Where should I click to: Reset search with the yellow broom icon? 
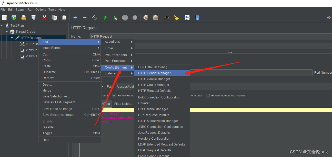[x=176, y=18]
